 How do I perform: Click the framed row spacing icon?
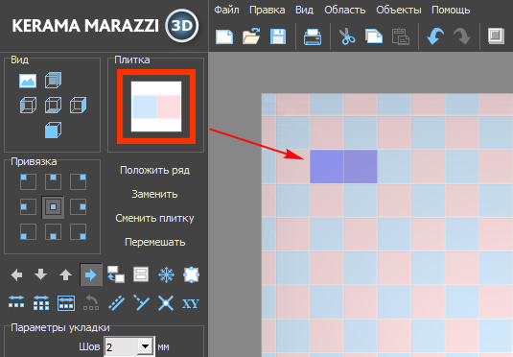(x=66, y=302)
